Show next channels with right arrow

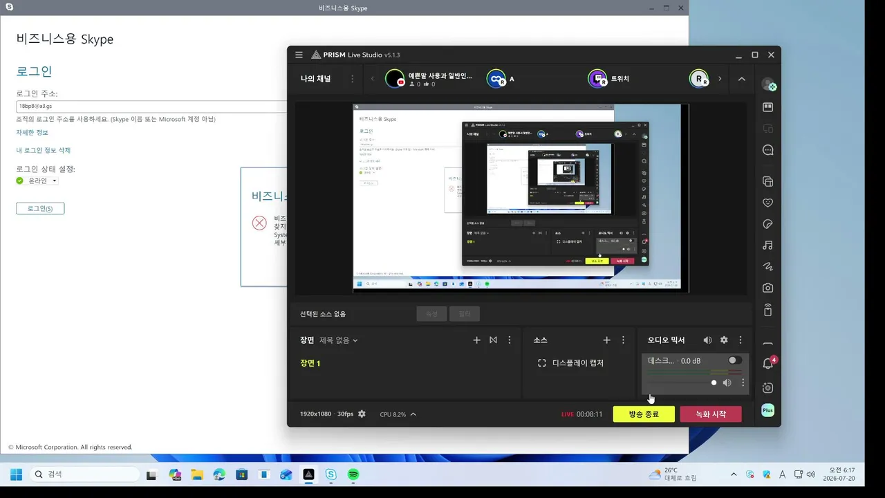pos(720,79)
